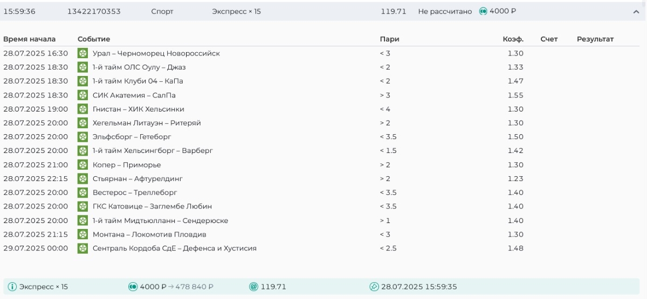Click the stake coin icon in header row
Screen dimensions: 647x299
483,11
